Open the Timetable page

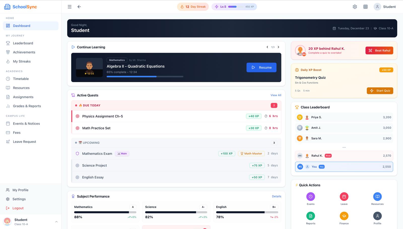(x=20, y=79)
